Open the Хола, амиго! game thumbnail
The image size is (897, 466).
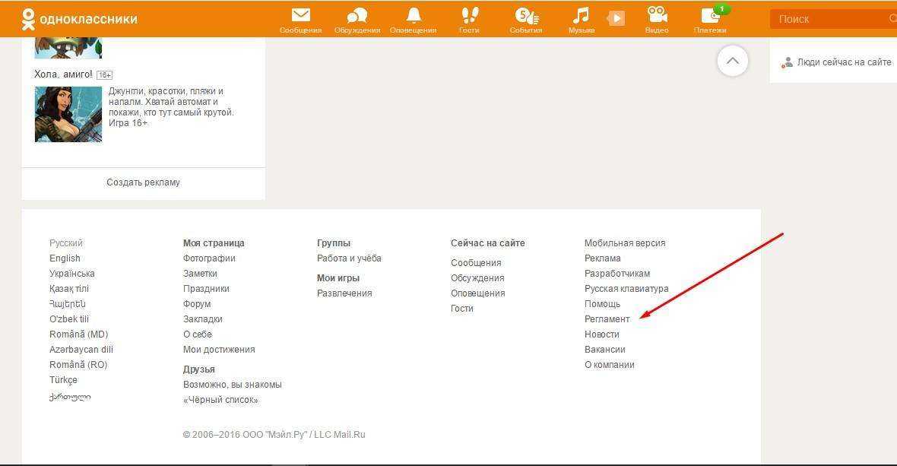coord(68,114)
